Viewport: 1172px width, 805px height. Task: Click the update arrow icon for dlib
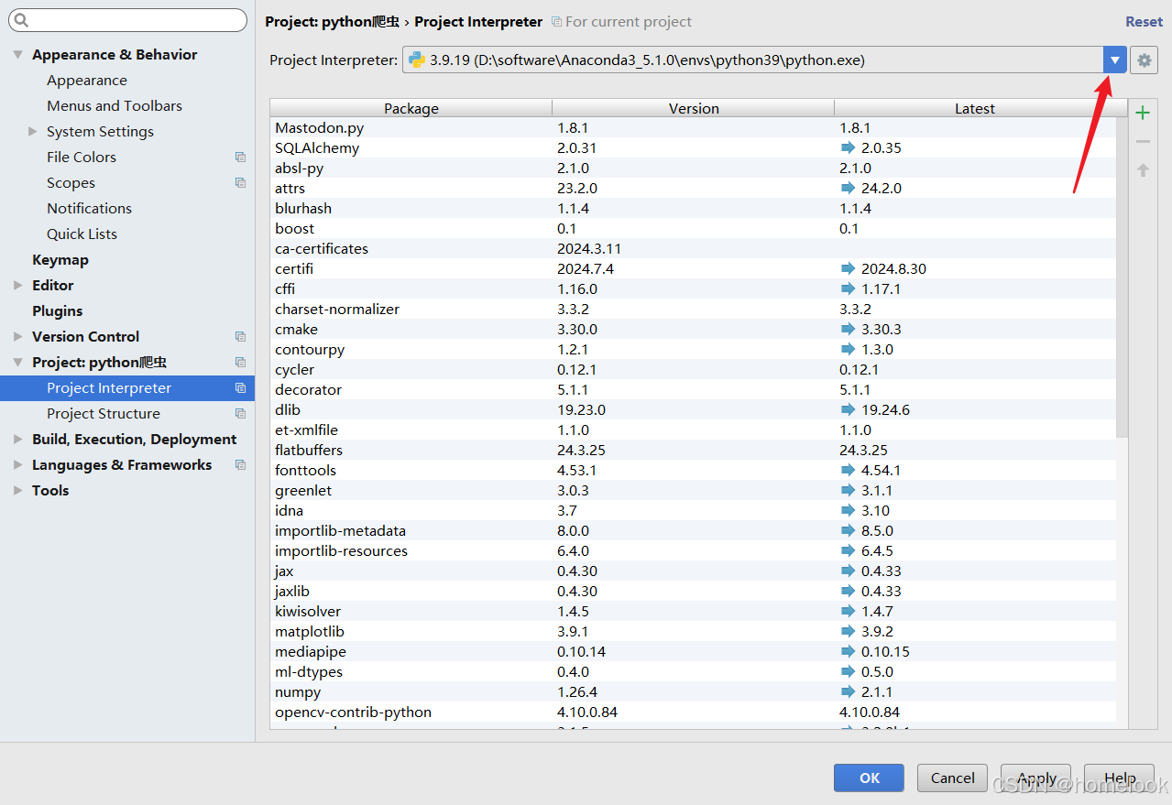pyautogui.click(x=848, y=409)
